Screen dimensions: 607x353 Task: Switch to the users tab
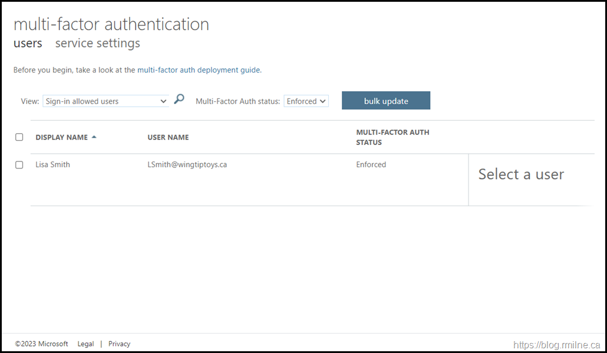(x=28, y=43)
